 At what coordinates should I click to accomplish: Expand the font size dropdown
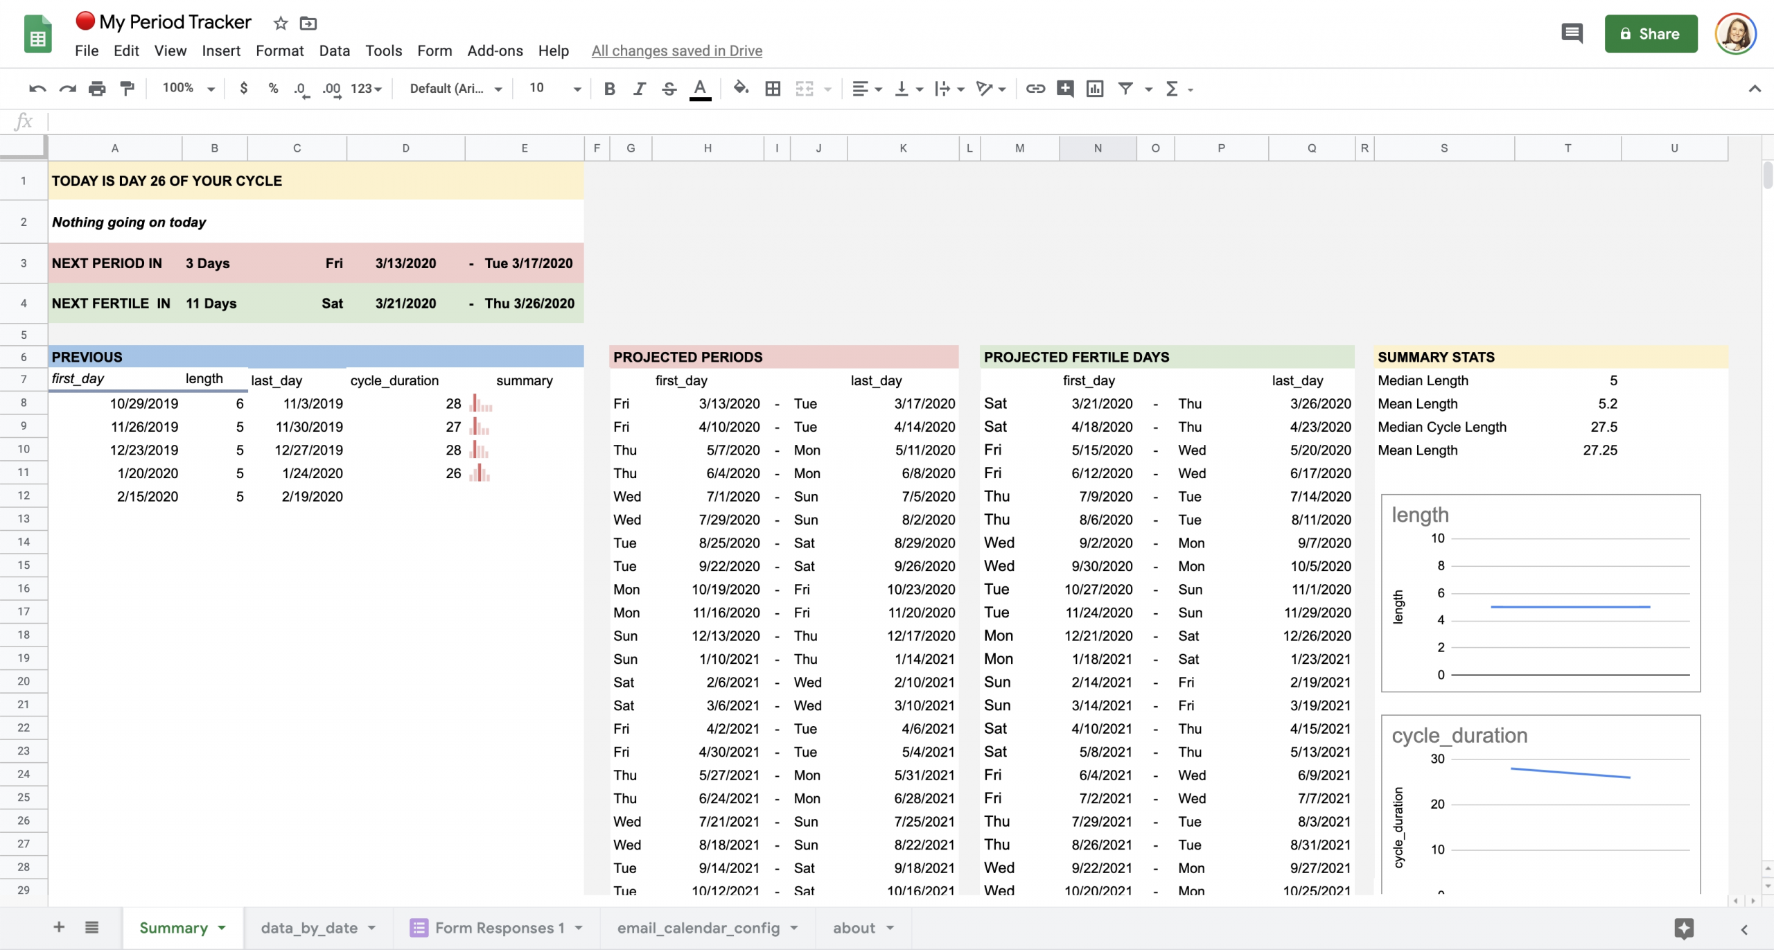point(577,88)
